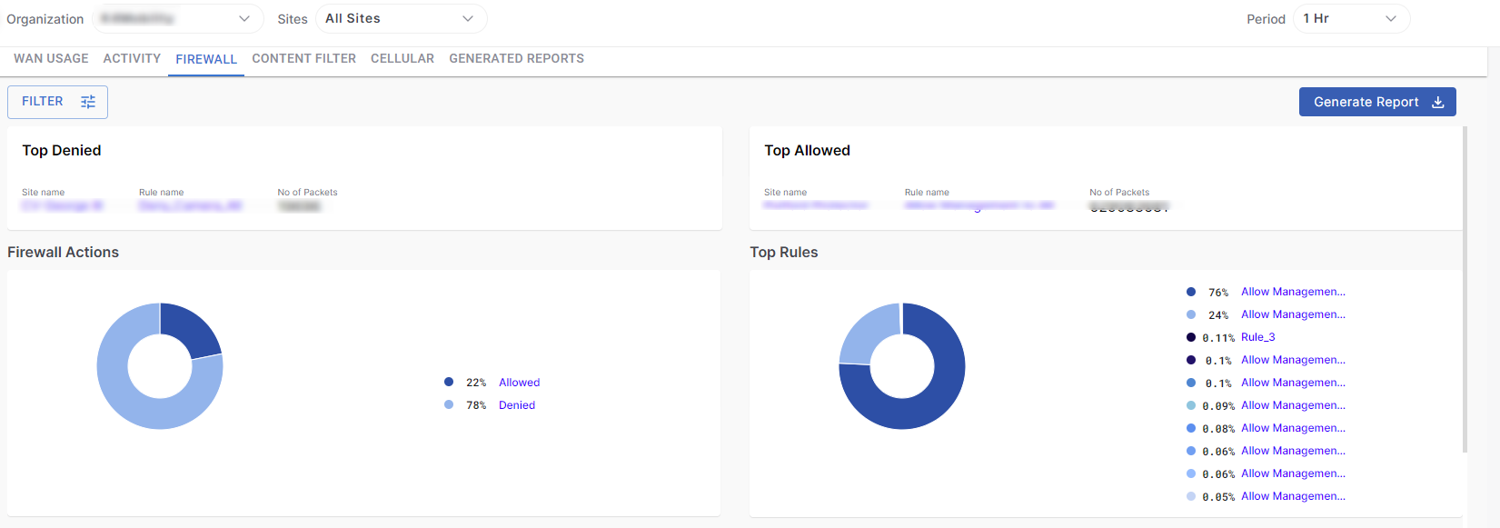Click the Allowed link in Firewall Actions

tap(519, 383)
